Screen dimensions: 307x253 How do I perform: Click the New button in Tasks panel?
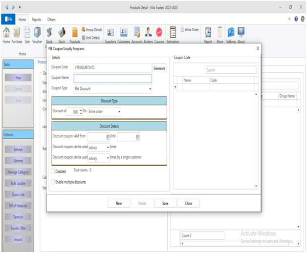[x=18, y=78]
